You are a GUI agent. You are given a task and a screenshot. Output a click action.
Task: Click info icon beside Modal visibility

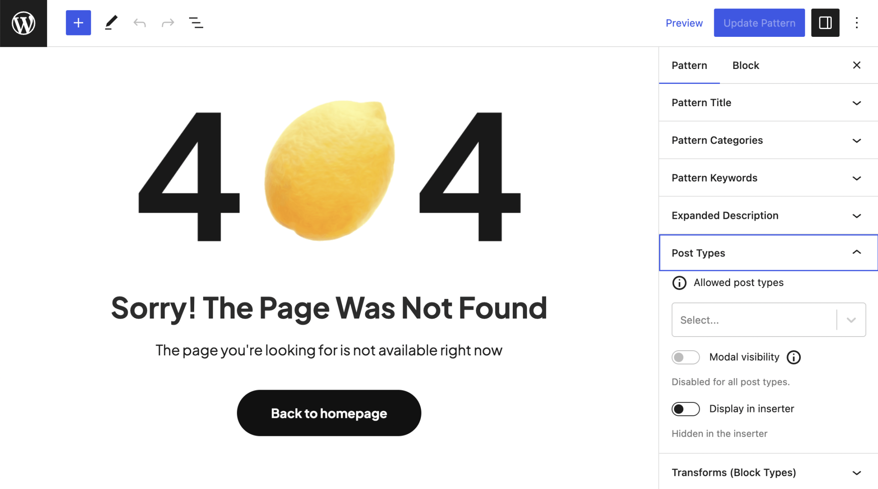tap(794, 357)
